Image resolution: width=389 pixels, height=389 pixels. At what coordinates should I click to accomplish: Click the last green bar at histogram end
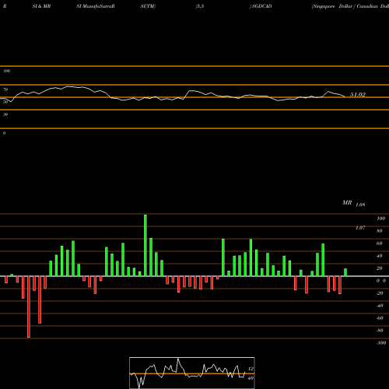coord(345,272)
